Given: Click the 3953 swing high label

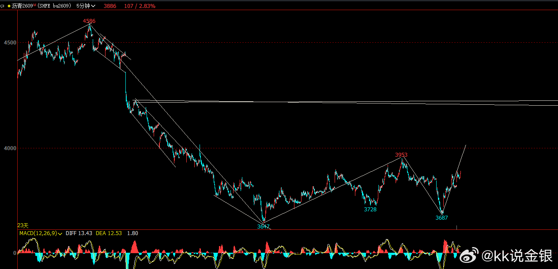Looking at the screenshot, I should [401, 155].
